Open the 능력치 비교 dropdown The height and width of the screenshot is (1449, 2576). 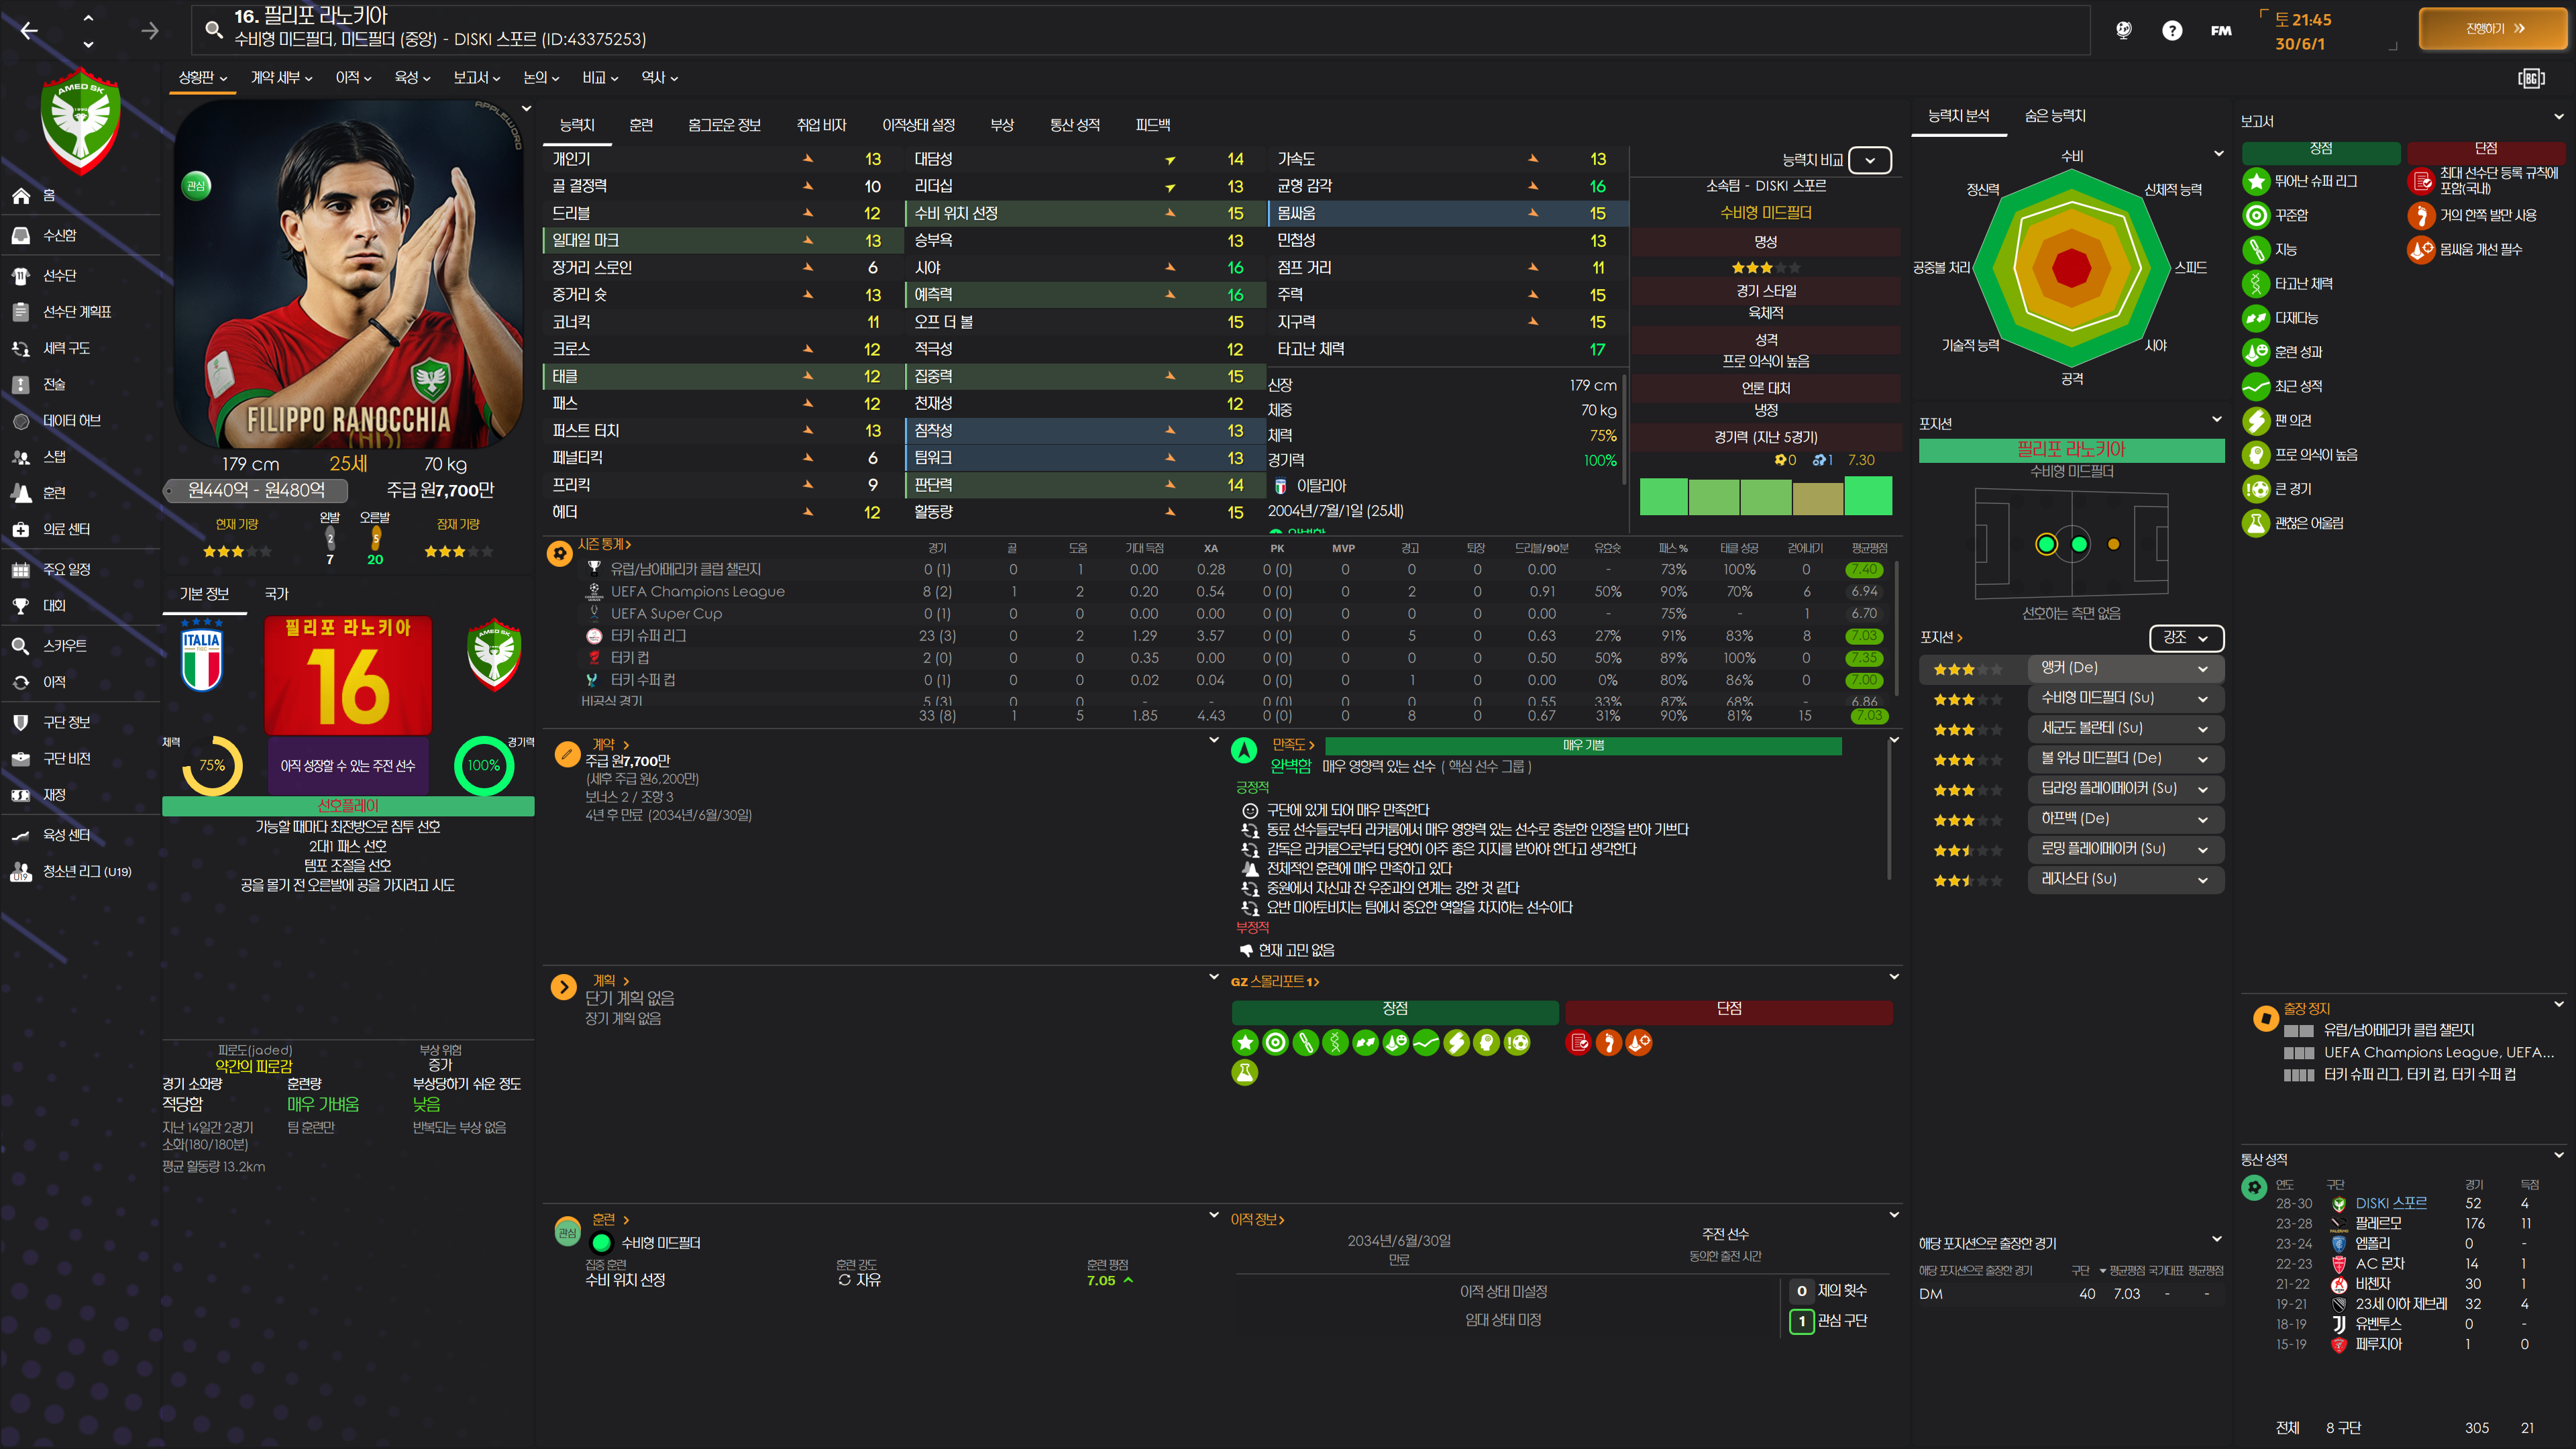1869,160
